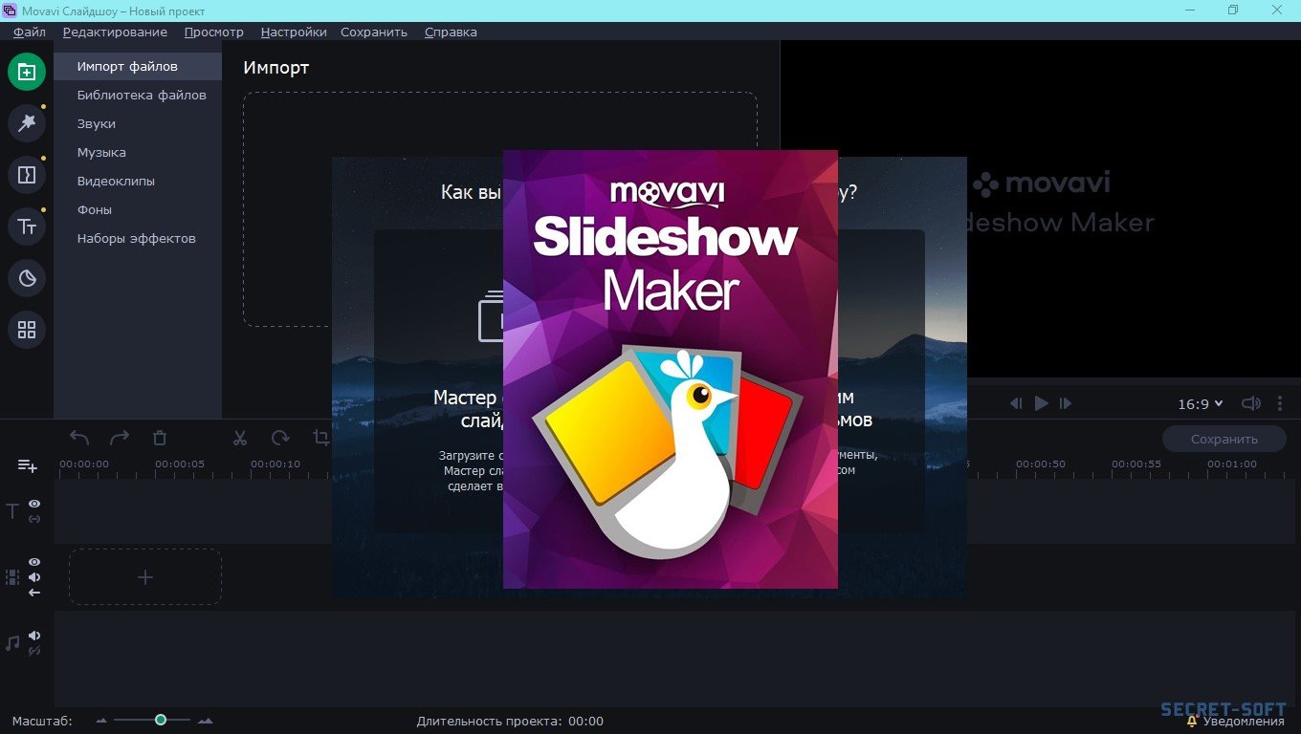Open the Stickers panel icon
This screenshot has height=734, width=1301.
[x=27, y=278]
